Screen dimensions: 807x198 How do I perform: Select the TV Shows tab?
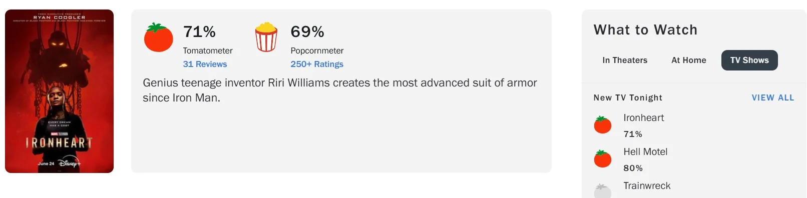click(x=749, y=60)
